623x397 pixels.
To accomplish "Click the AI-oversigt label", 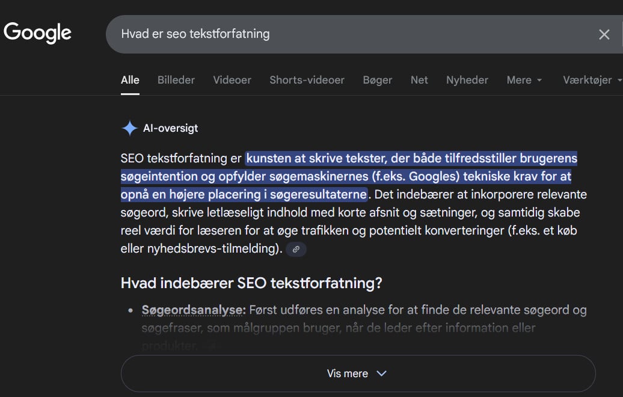I will [x=170, y=128].
